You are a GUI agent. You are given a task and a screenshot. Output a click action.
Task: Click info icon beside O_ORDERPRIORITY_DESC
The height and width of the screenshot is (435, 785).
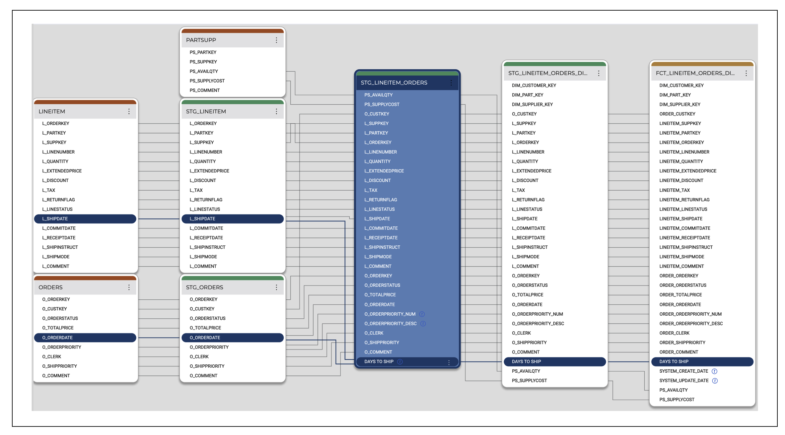tap(423, 324)
